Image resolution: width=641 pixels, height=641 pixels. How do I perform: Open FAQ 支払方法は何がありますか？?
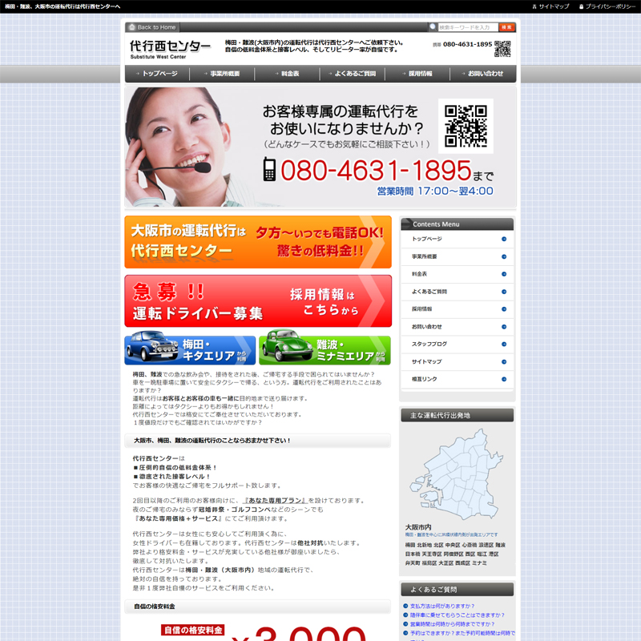(442, 607)
